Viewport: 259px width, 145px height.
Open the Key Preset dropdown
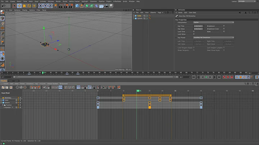(214, 38)
